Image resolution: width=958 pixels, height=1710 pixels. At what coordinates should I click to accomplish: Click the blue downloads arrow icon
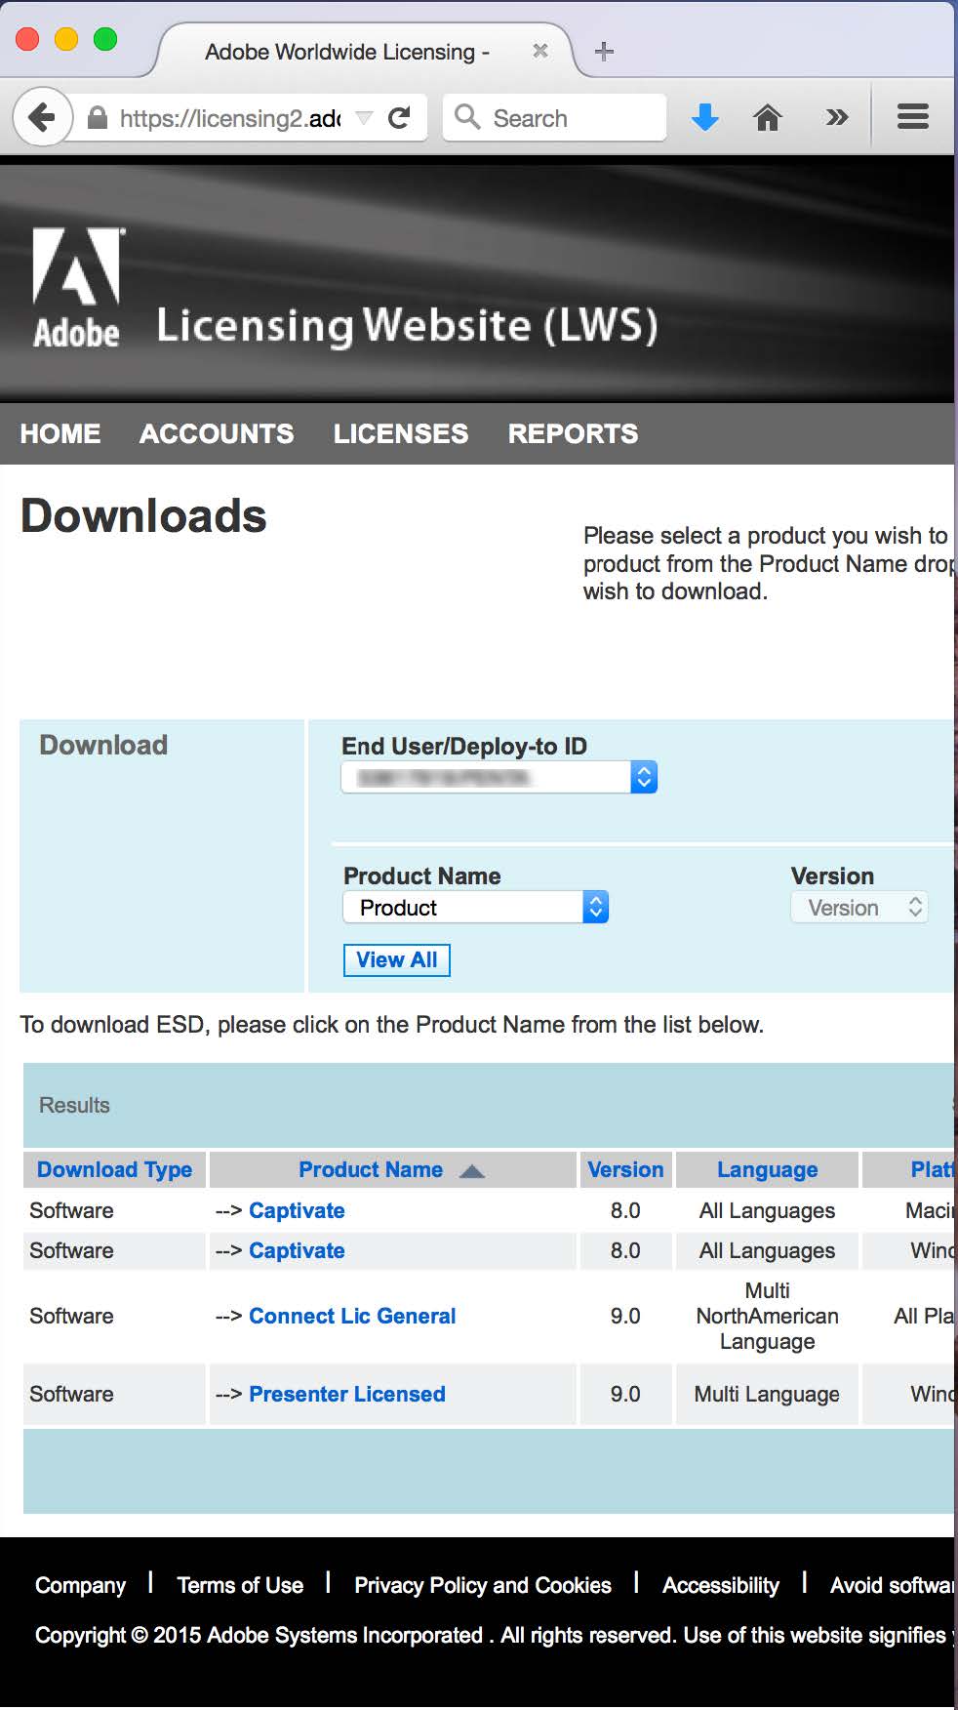[x=704, y=118]
